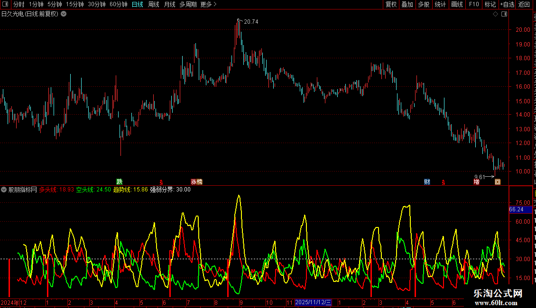Screen dimensions: 536x308
Task: Click the 叠加 overlay button
Action: (x=407, y=4)
